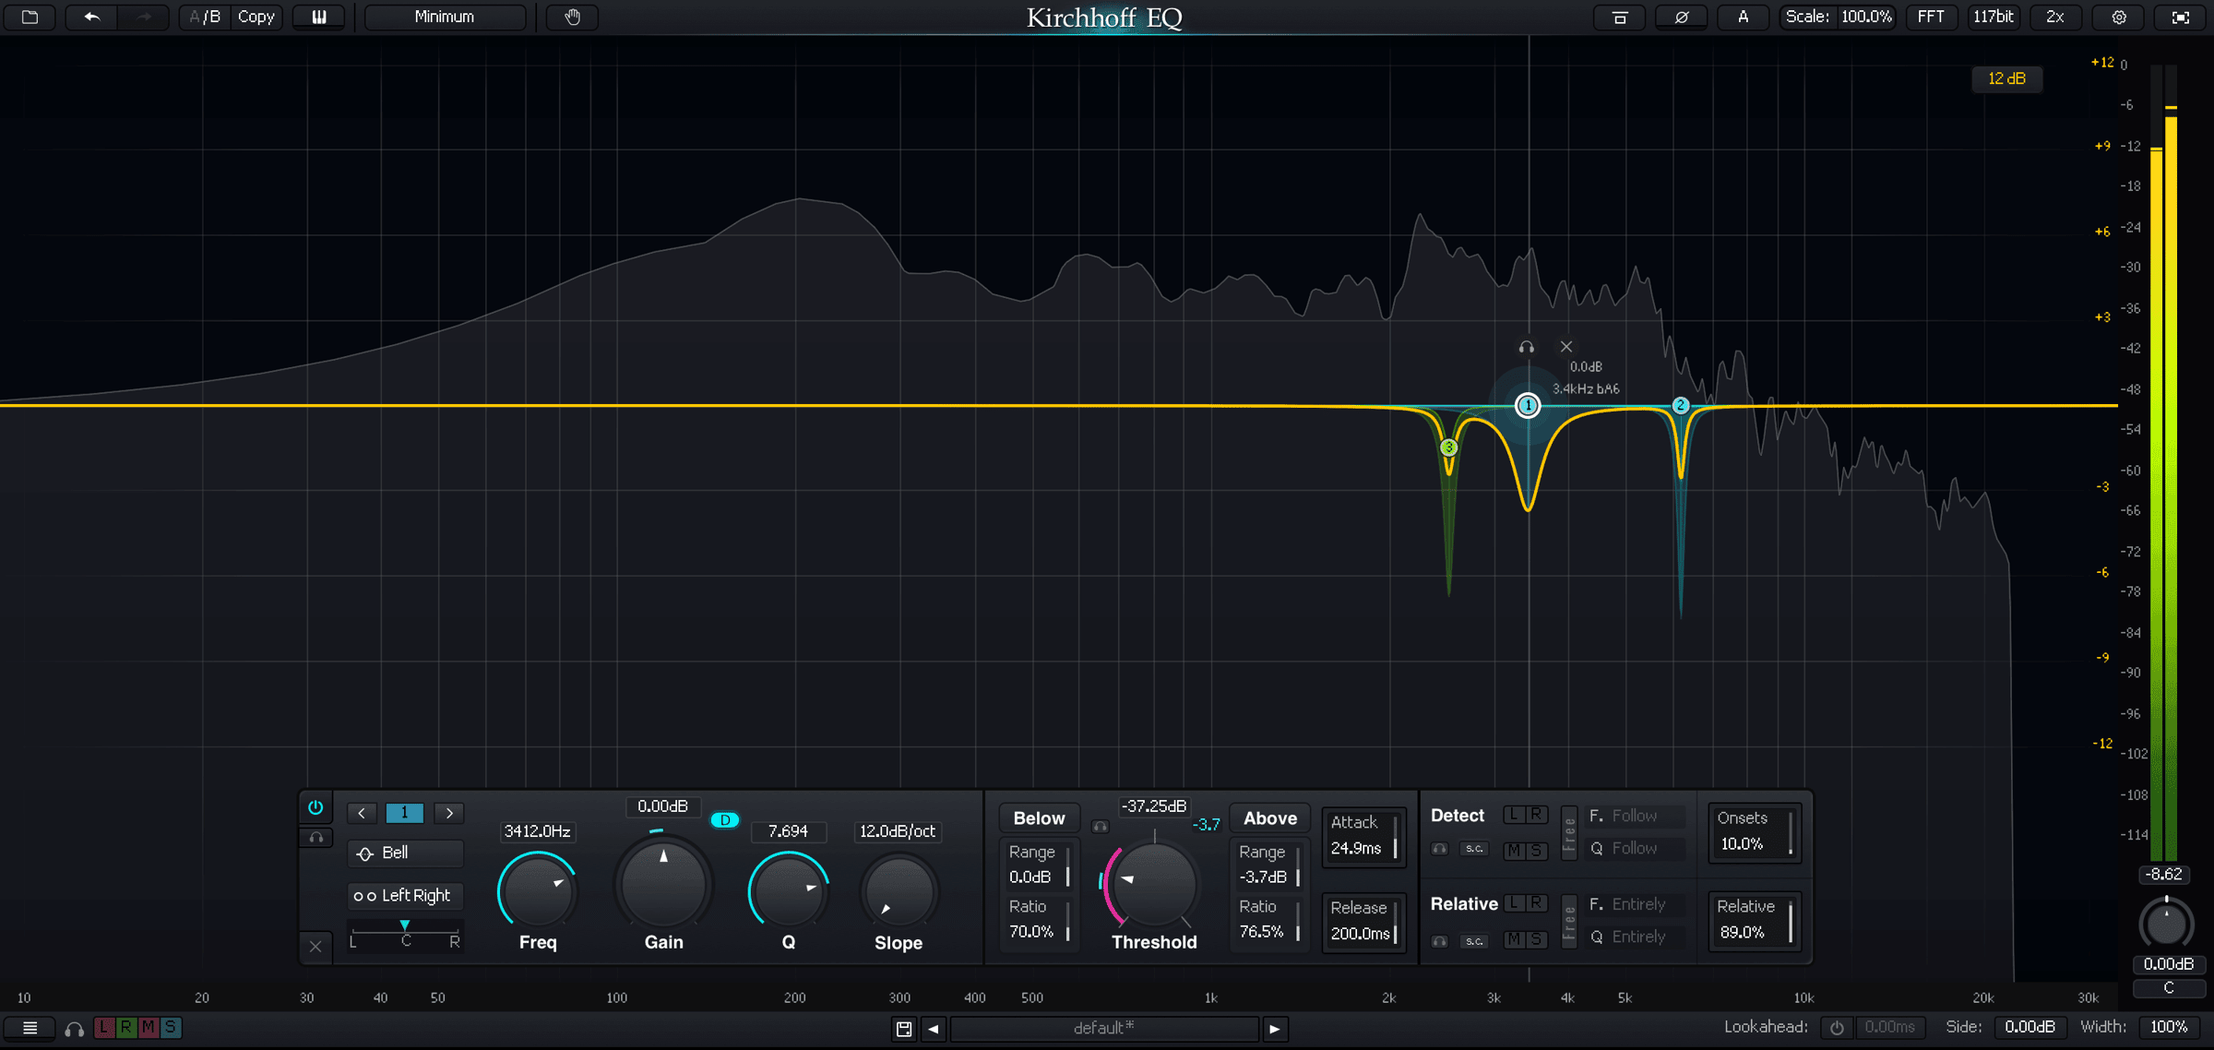2214x1050 pixels.
Task: Click Detect headphone listen icon
Action: (1439, 849)
